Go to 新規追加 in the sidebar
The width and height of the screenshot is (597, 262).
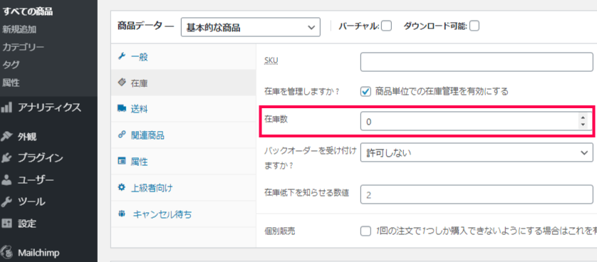(19, 29)
